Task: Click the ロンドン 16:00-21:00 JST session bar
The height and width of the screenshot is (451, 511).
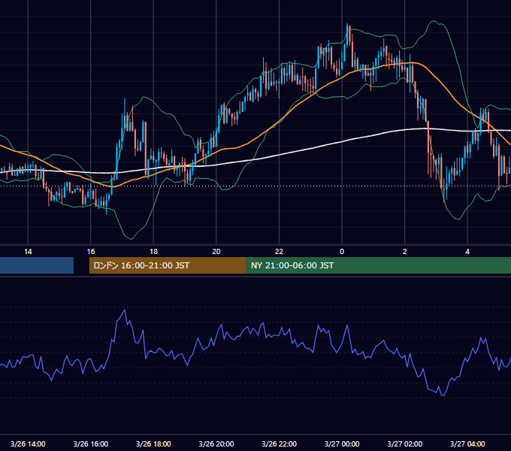Action: coord(168,265)
